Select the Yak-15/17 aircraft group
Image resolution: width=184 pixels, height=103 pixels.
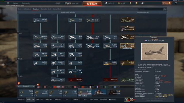click(x=40, y=37)
